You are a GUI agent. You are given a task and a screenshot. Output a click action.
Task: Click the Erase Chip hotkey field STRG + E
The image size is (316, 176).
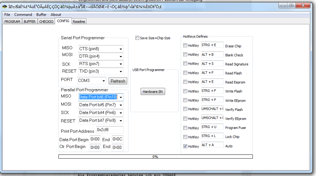[212, 45]
